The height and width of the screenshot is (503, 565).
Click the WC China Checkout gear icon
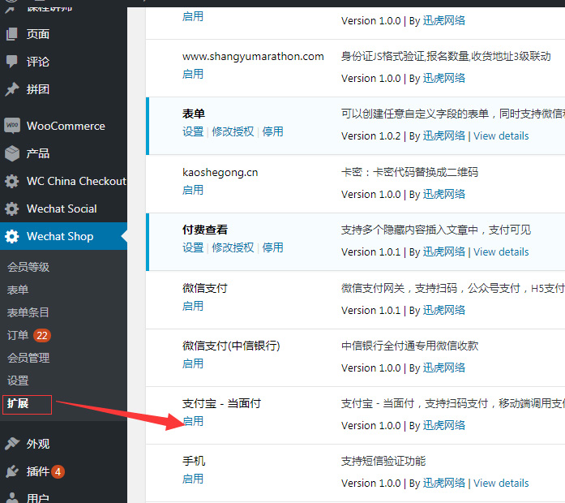pos(11,181)
